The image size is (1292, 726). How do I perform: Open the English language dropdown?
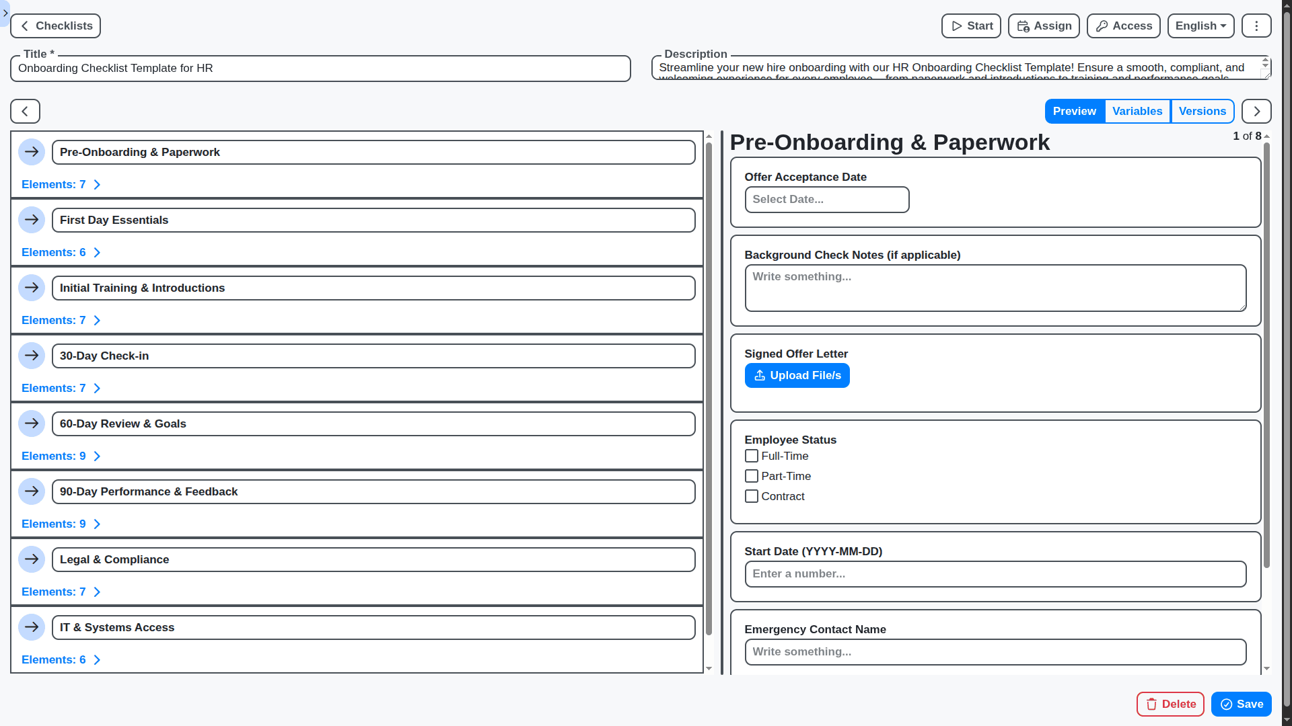click(x=1200, y=26)
